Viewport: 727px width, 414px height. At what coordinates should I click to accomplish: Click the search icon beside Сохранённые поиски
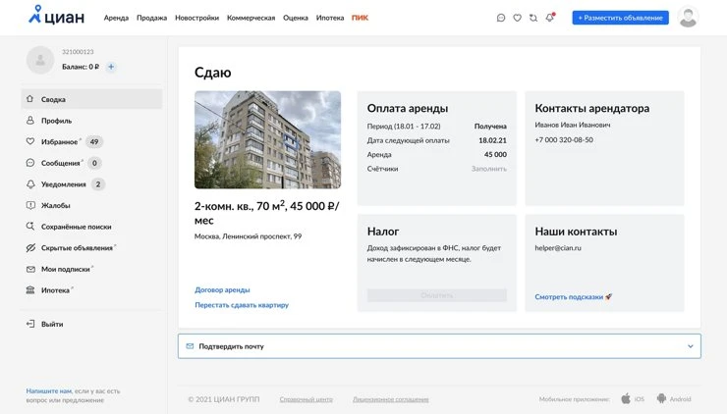click(x=30, y=227)
